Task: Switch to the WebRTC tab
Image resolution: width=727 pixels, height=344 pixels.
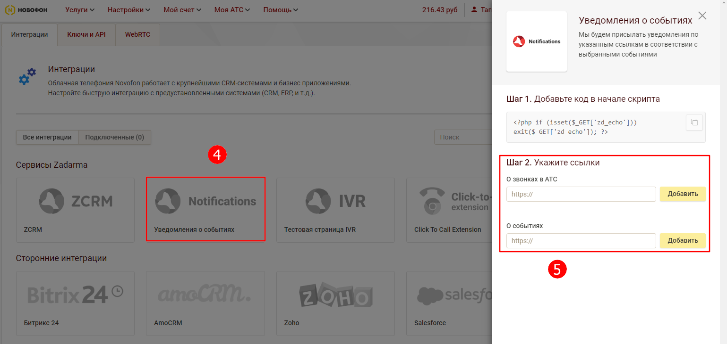Action: pyautogui.click(x=137, y=34)
